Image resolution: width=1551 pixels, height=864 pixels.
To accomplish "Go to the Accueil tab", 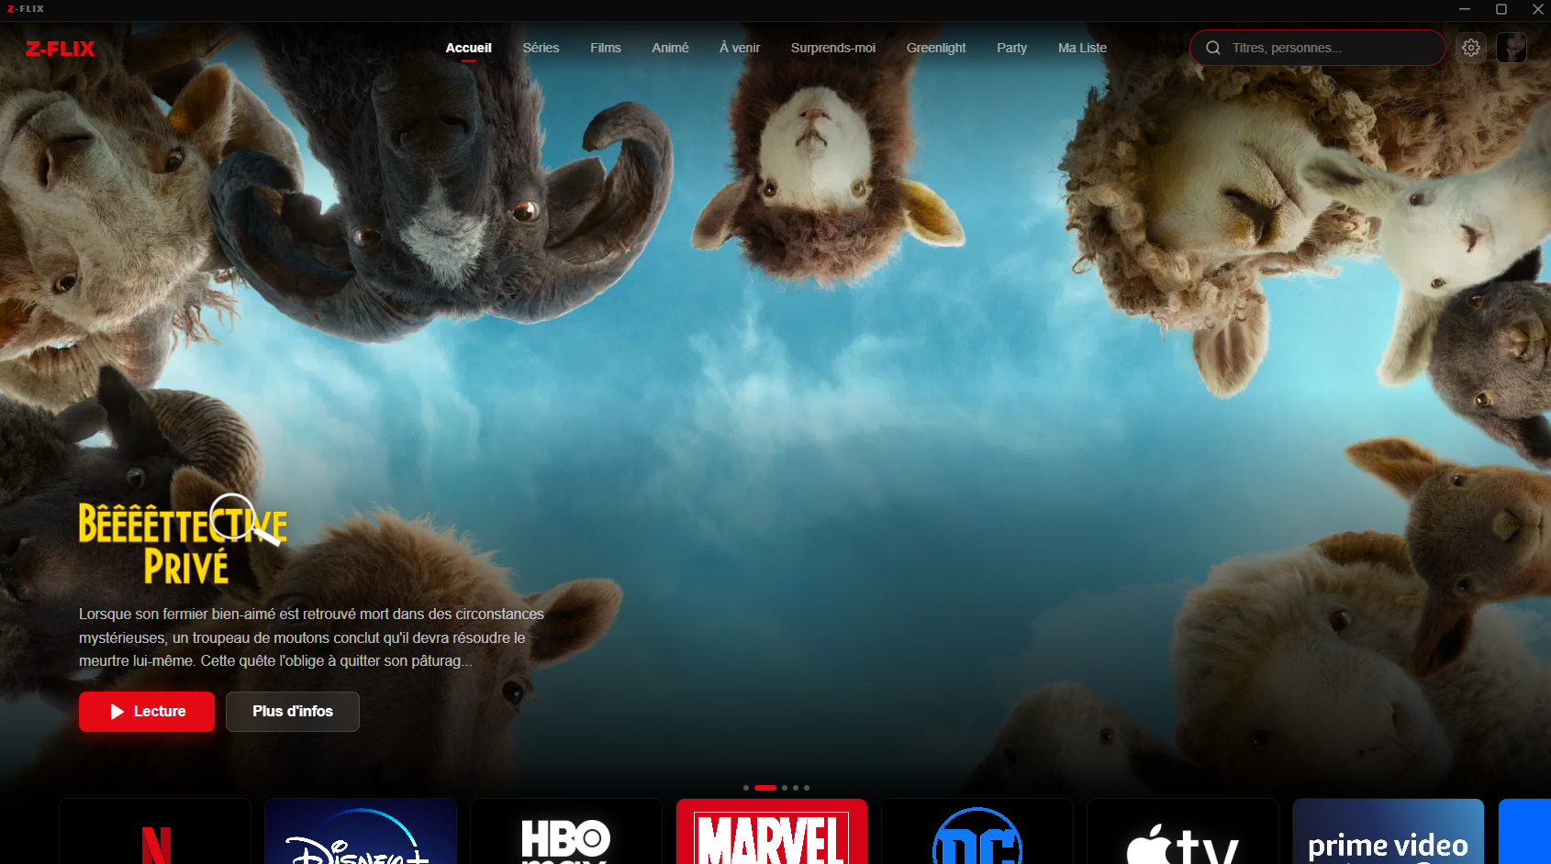I will [x=469, y=48].
